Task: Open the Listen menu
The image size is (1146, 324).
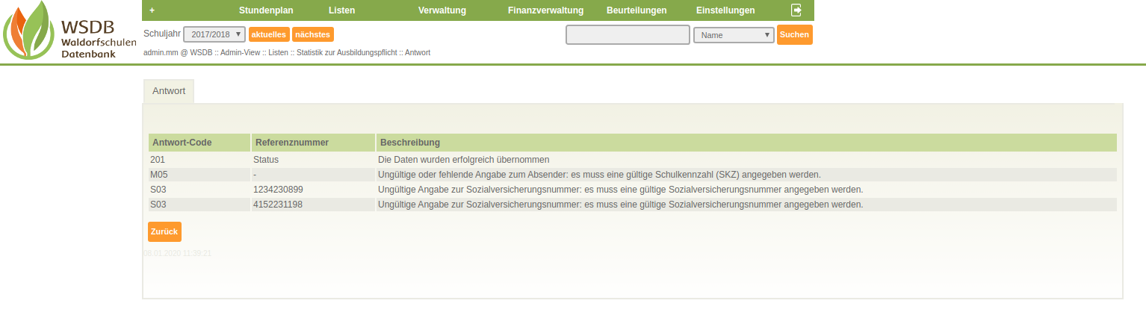Action: click(341, 10)
